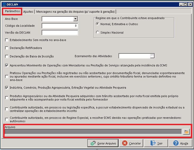This screenshot has height=150, width=194.
Task: Click the DECLAN title bar app icon
Action: pos(4,4)
